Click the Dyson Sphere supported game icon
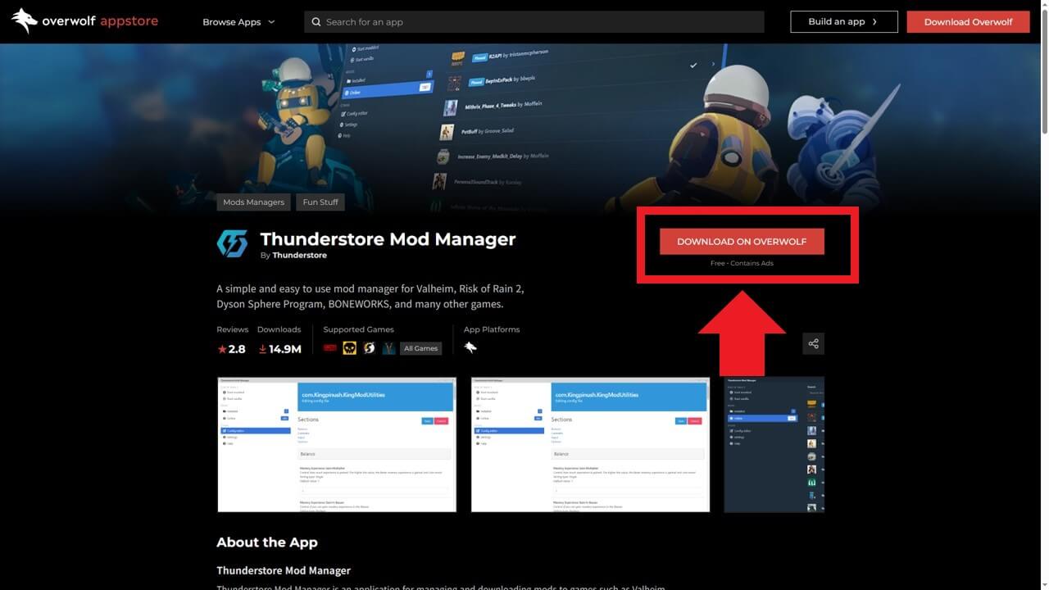Viewport: 1049px width, 590px height. tap(370, 348)
